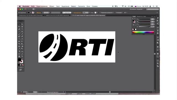Screen dimensions: 177x100
Task: Select the Direct Selection tool
Action: 22,24
